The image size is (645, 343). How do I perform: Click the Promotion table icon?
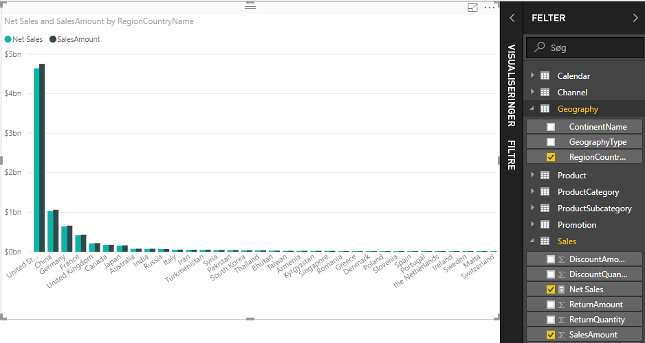pos(545,225)
